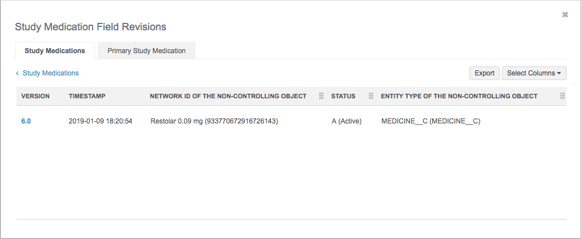Open the Select Columns dropdown
The height and width of the screenshot is (239, 582).
click(x=533, y=73)
